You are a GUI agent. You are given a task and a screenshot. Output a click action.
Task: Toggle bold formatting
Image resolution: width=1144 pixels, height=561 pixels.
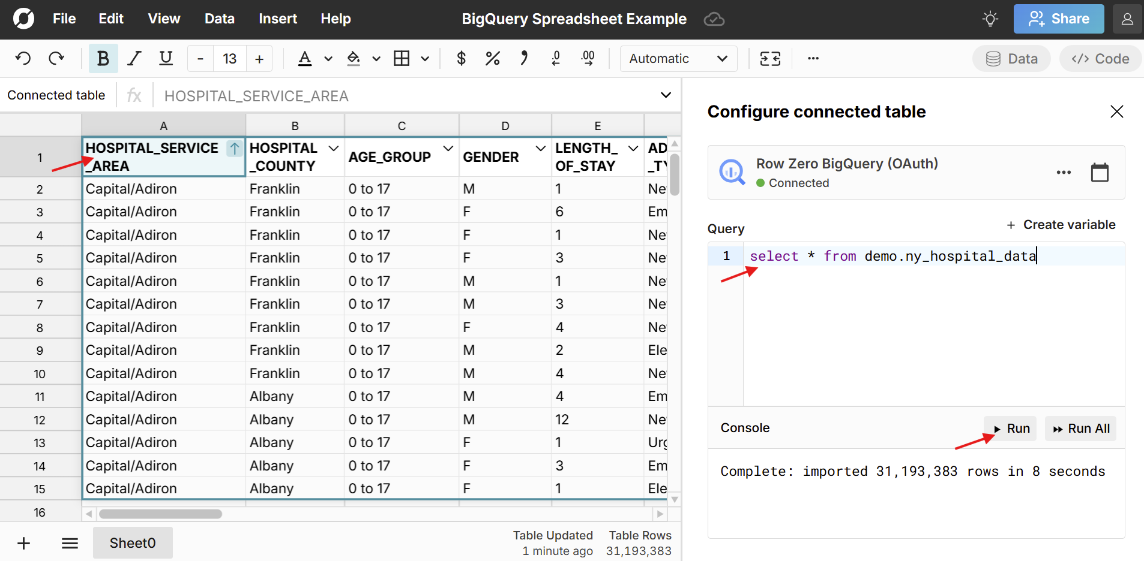coord(103,58)
